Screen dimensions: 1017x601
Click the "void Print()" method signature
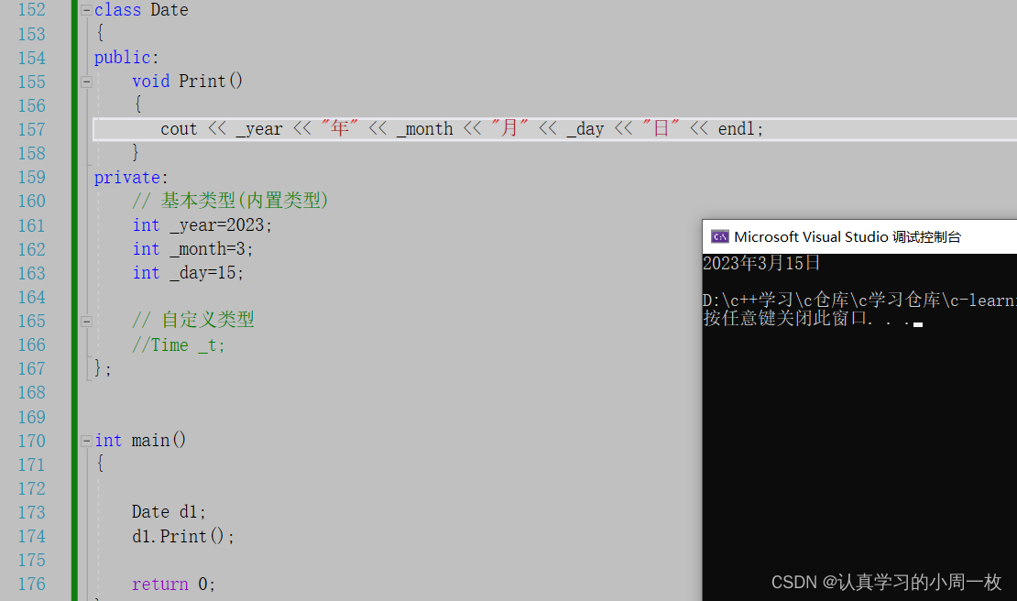[188, 81]
